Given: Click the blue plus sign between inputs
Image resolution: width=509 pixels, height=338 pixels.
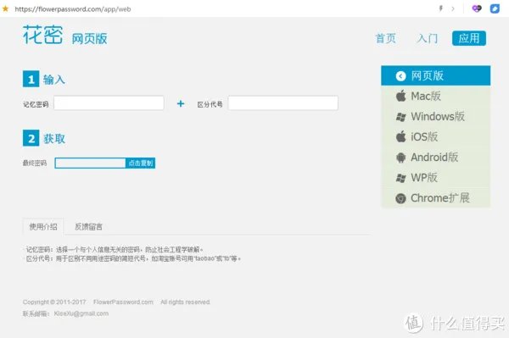Looking at the screenshot, I should coord(181,103).
